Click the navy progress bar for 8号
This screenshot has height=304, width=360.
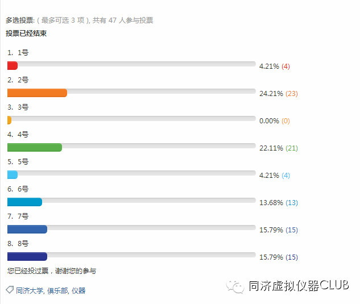tap(27, 256)
